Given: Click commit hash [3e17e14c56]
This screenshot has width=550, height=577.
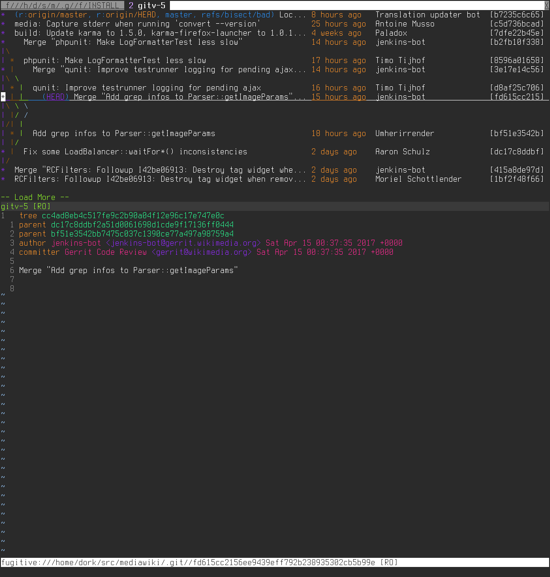Looking at the screenshot, I should tap(517, 69).
